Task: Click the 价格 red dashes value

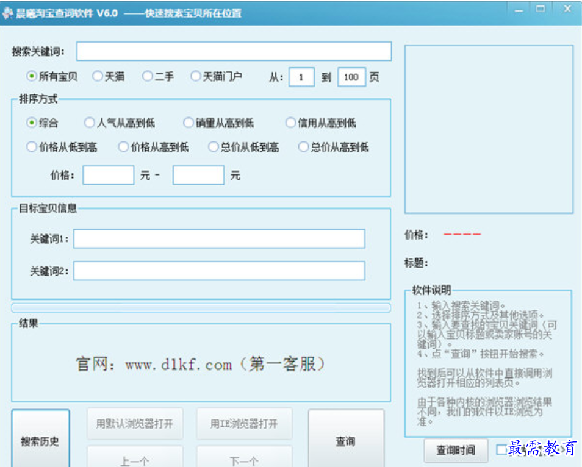Action: pos(462,234)
